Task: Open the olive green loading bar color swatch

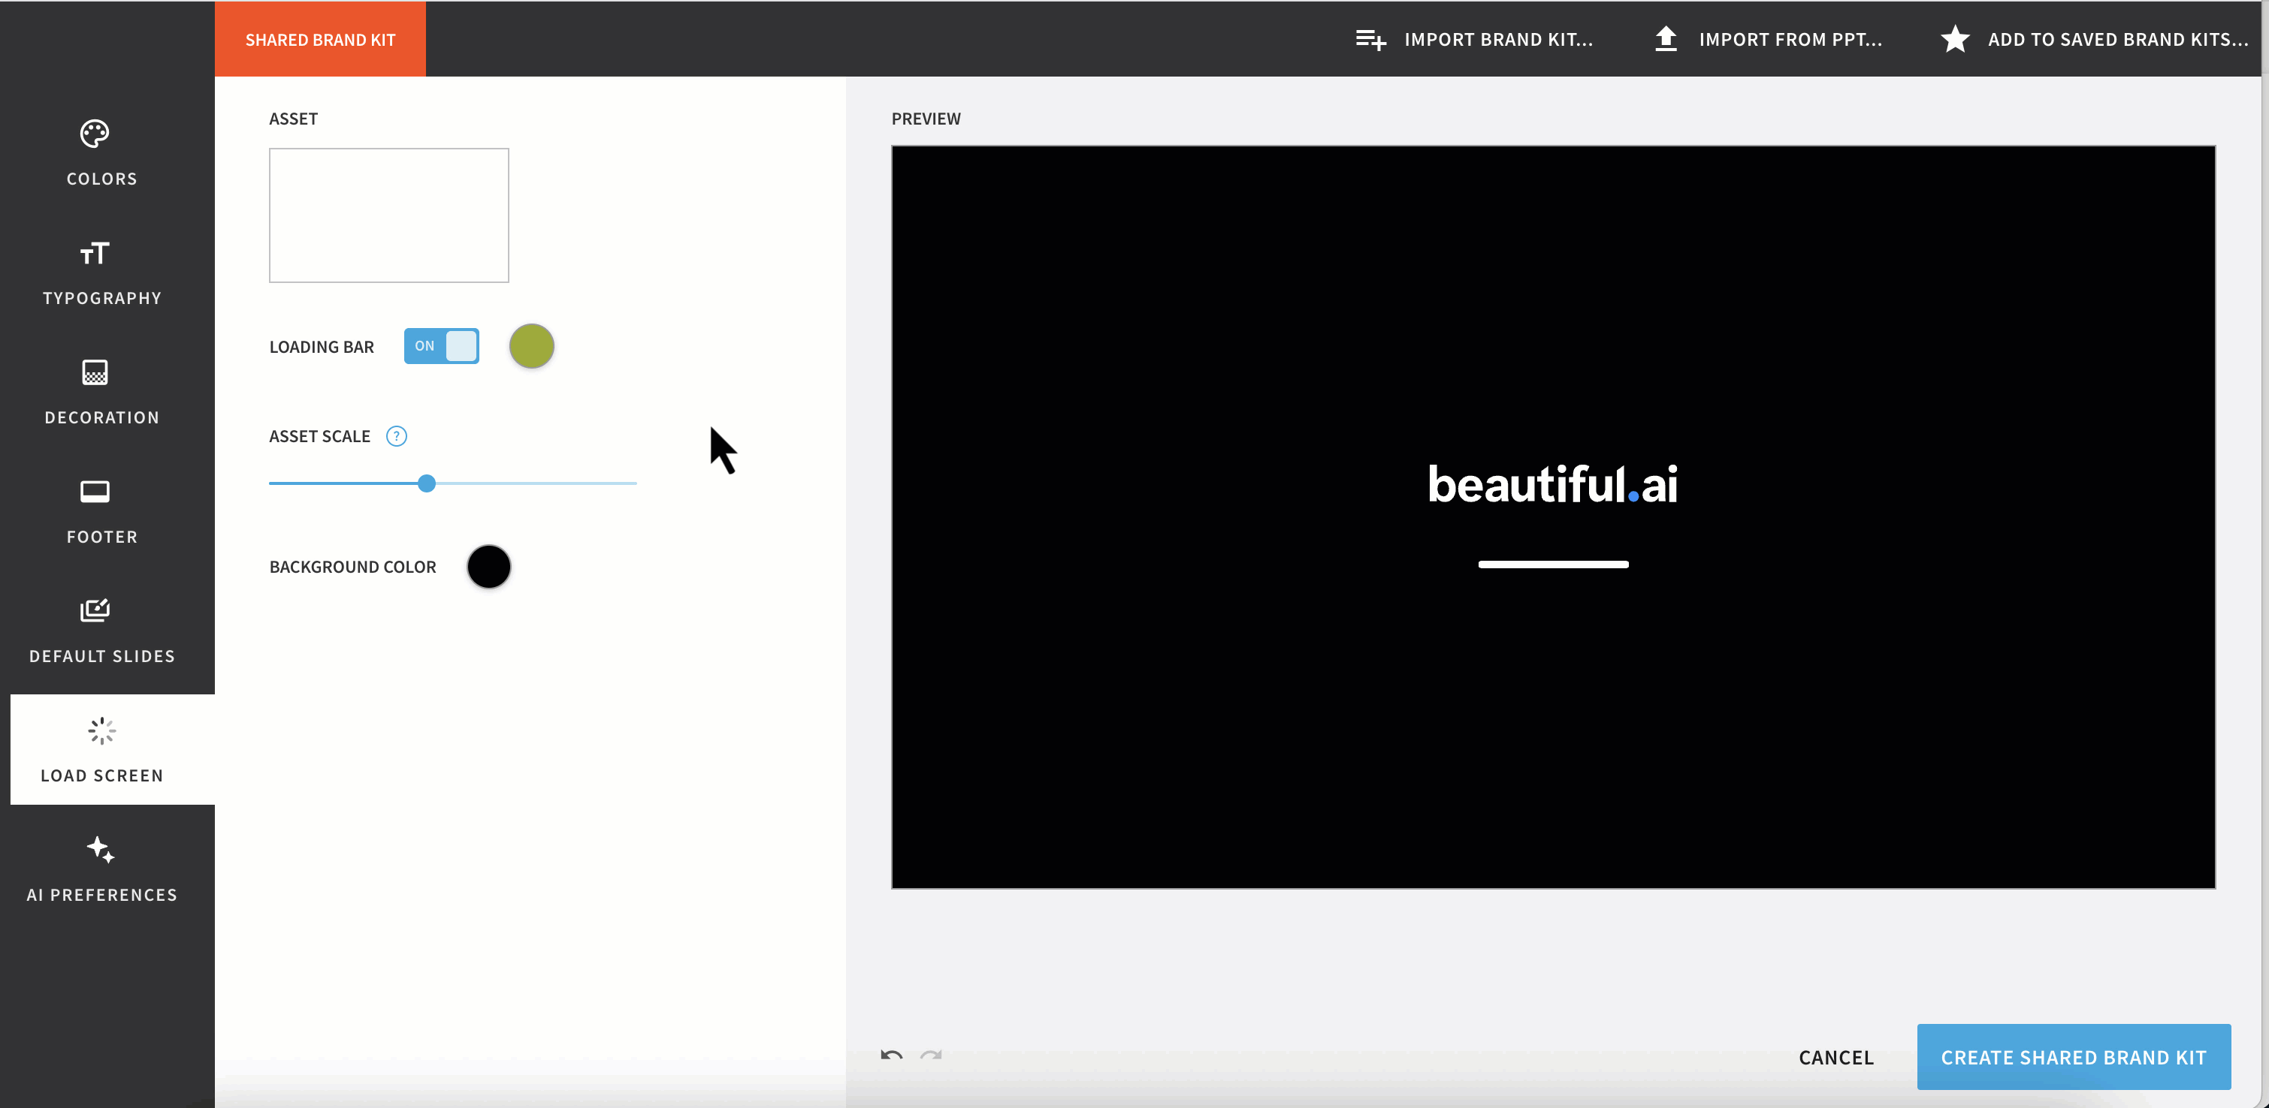Action: point(532,346)
